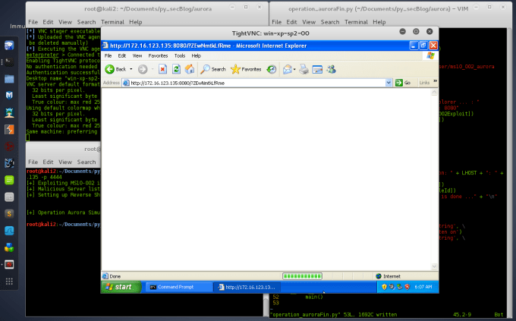Click the green Go button
Screen dimensions: 516x321
[403, 83]
